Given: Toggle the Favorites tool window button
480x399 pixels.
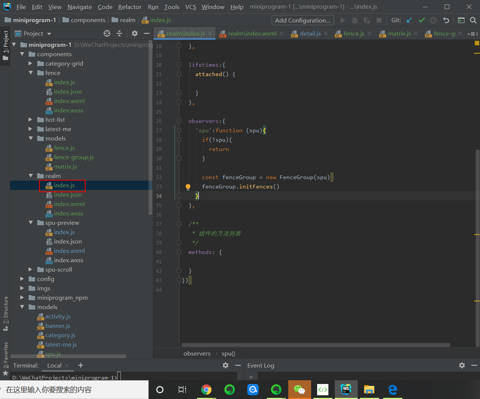Looking at the screenshot, I should [x=5, y=358].
